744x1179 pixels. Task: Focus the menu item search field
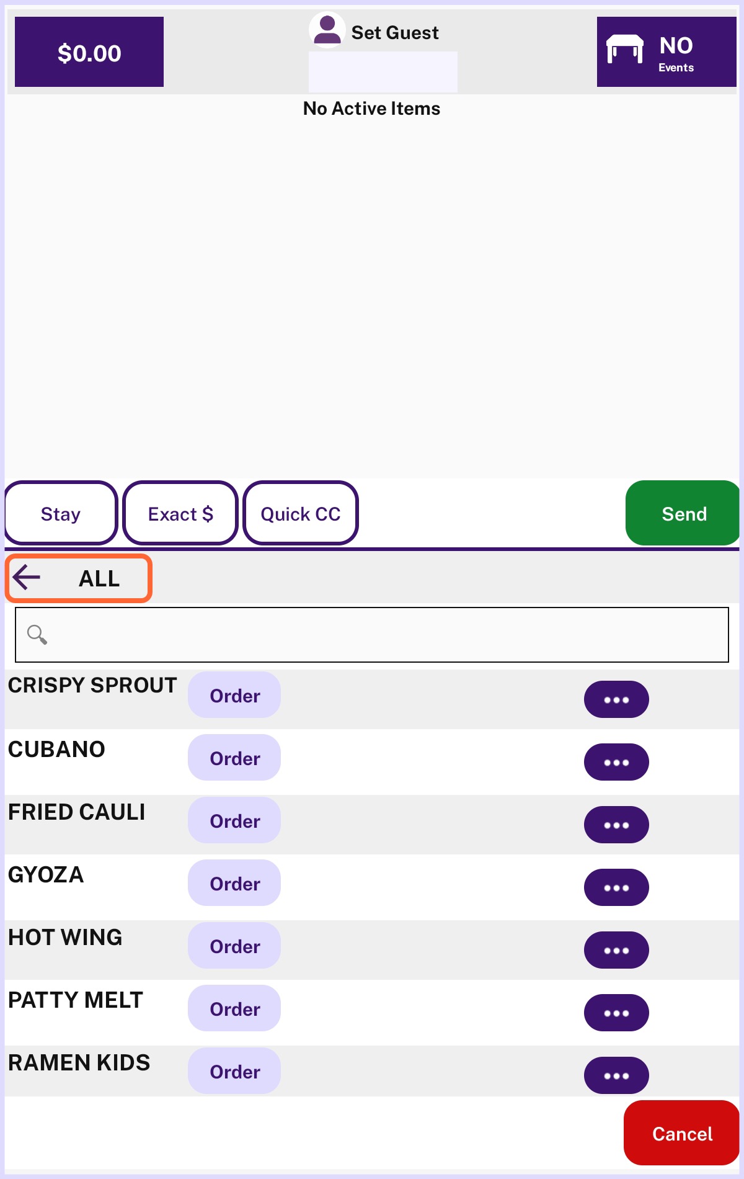point(384,634)
